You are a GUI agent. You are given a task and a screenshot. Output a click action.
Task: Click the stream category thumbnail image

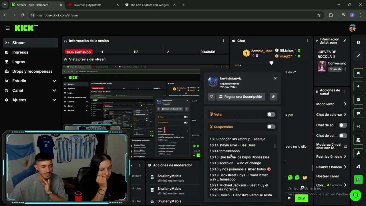click(322, 66)
